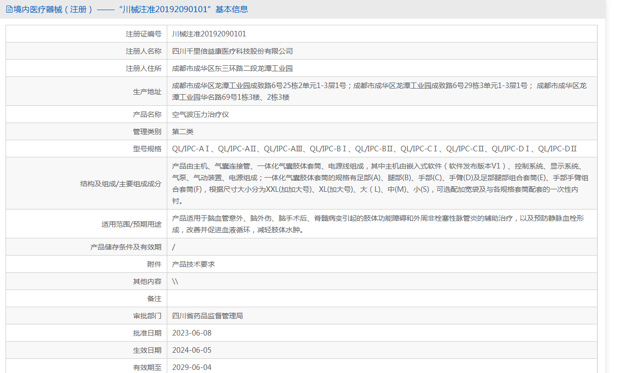
Task: Select the label '有效期至'
Action: tap(147, 367)
